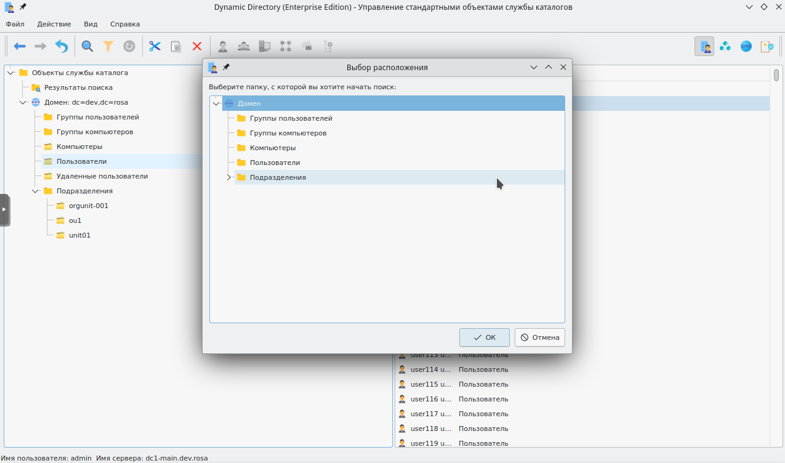
Task: Expand Подразделения folder in the dialog
Action: (x=228, y=177)
